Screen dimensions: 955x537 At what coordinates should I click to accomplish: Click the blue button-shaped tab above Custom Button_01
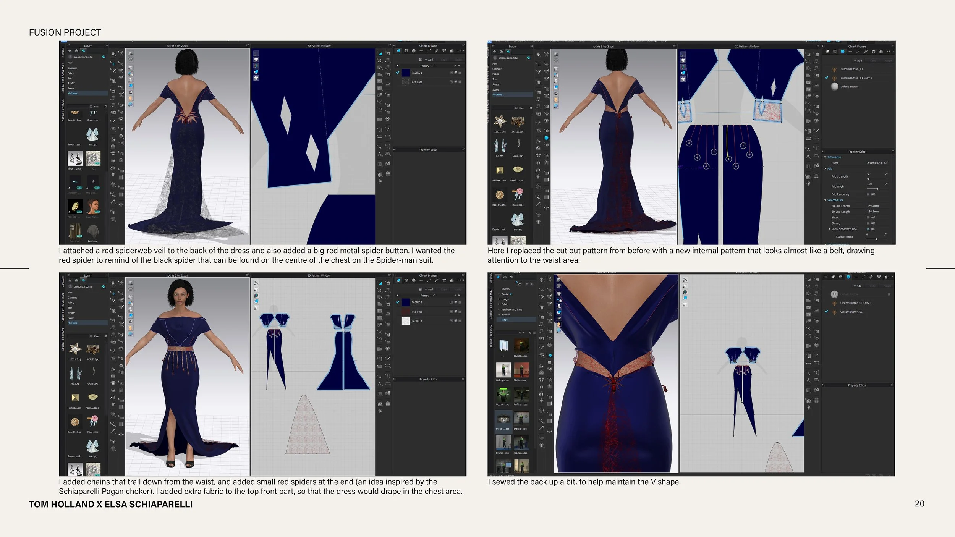point(842,52)
